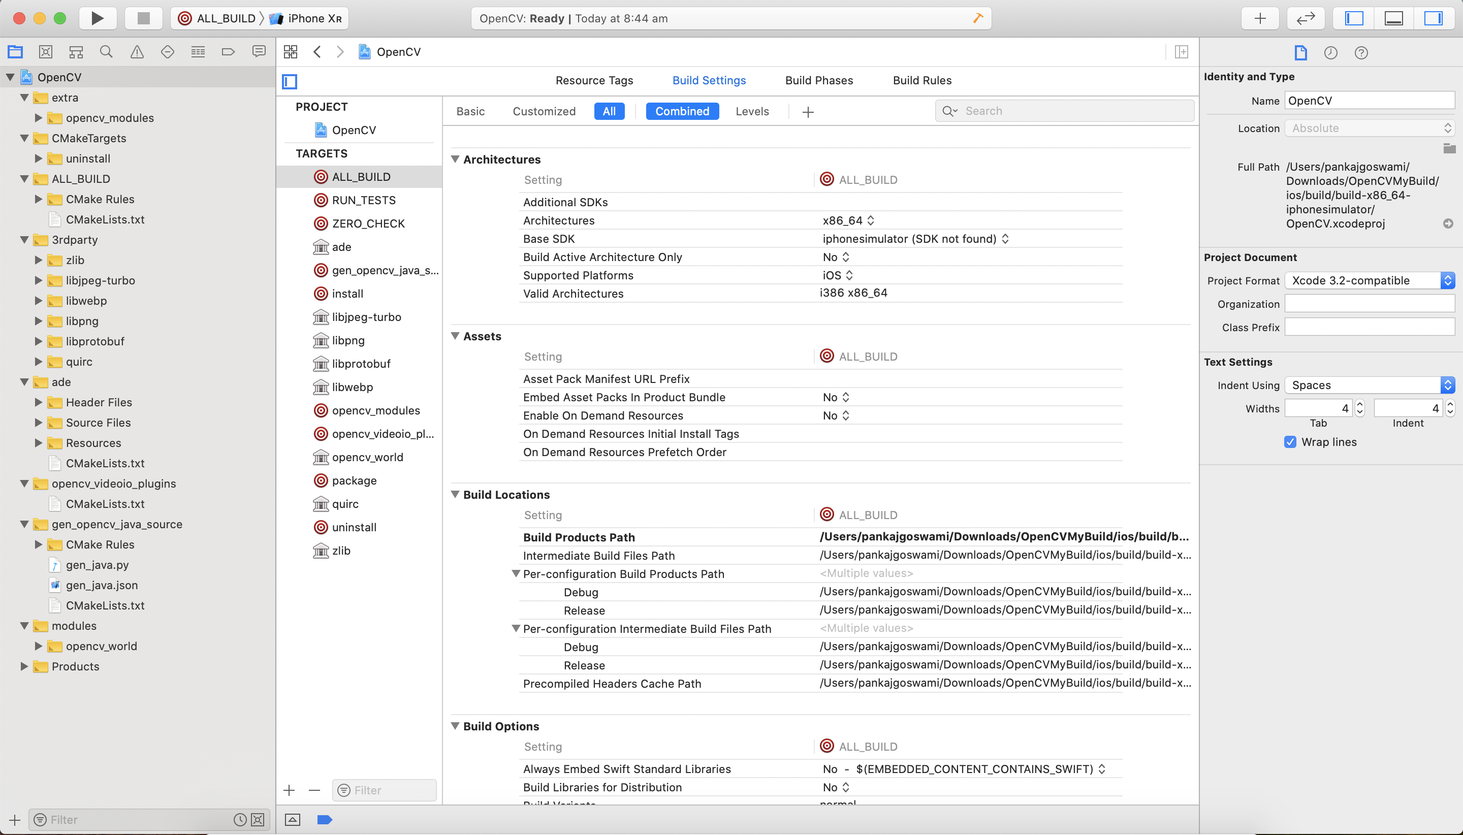Screen dimensions: 1463x835
Task: Show the Quick Help inspector
Action: pos(1361,53)
